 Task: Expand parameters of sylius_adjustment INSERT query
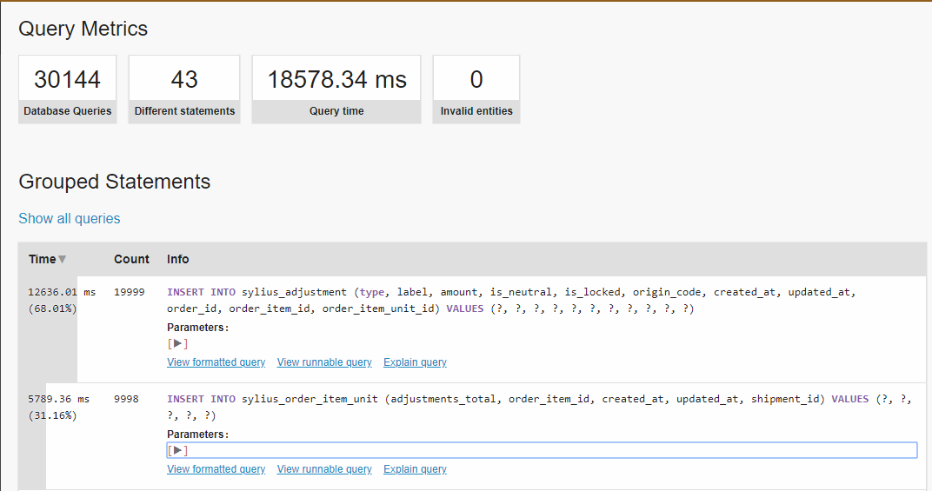pyautogui.click(x=177, y=343)
